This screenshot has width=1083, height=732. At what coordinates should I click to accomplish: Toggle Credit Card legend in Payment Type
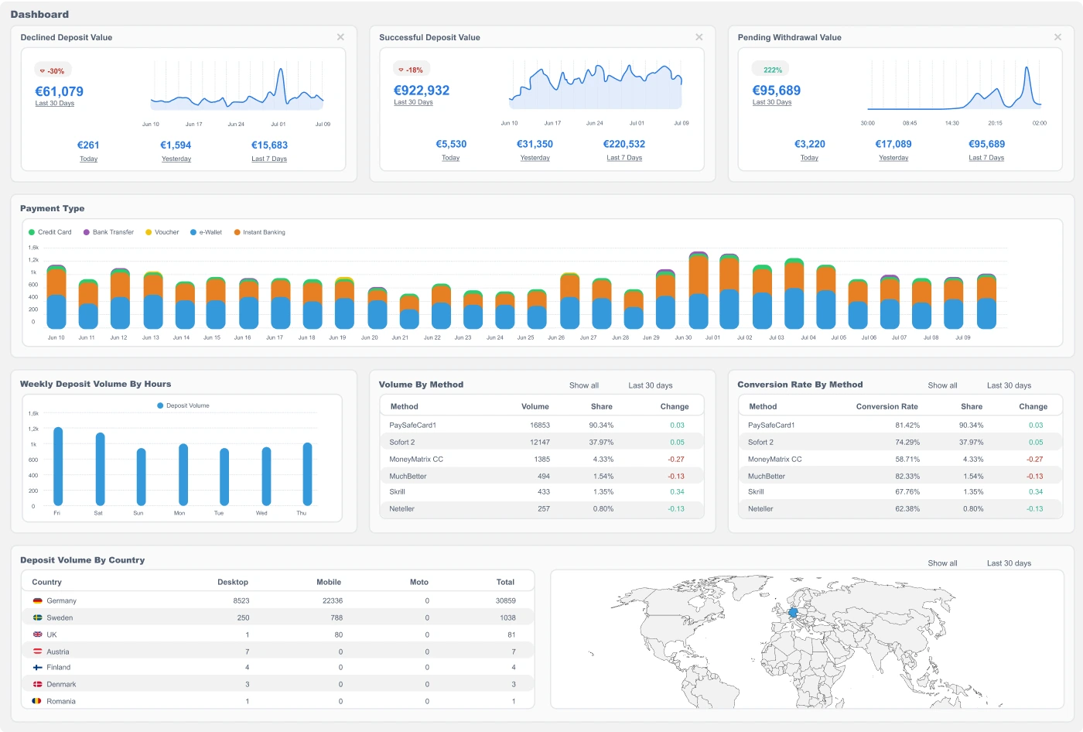[x=50, y=232]
